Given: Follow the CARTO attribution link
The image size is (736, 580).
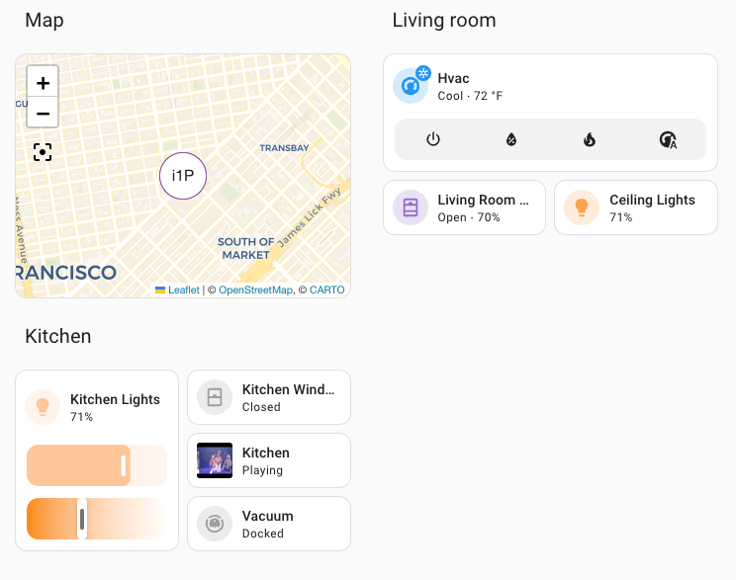Looking at the screenshot, I should coord(326,290).
